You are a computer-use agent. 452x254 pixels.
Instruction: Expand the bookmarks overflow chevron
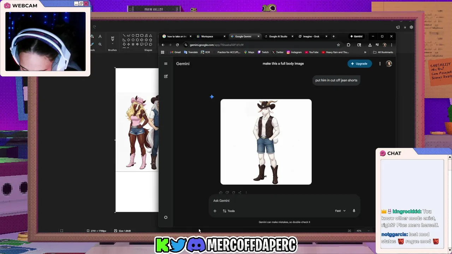pos(365,52)
